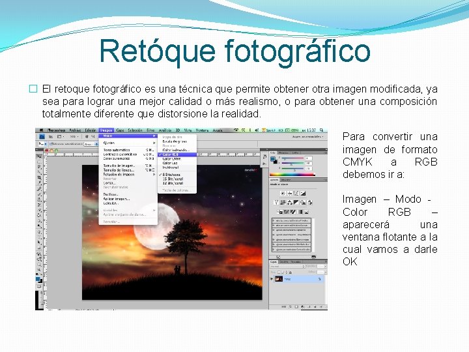
Task: Add a Channel Mixer adjustment
Action: [x=309, y=202]
